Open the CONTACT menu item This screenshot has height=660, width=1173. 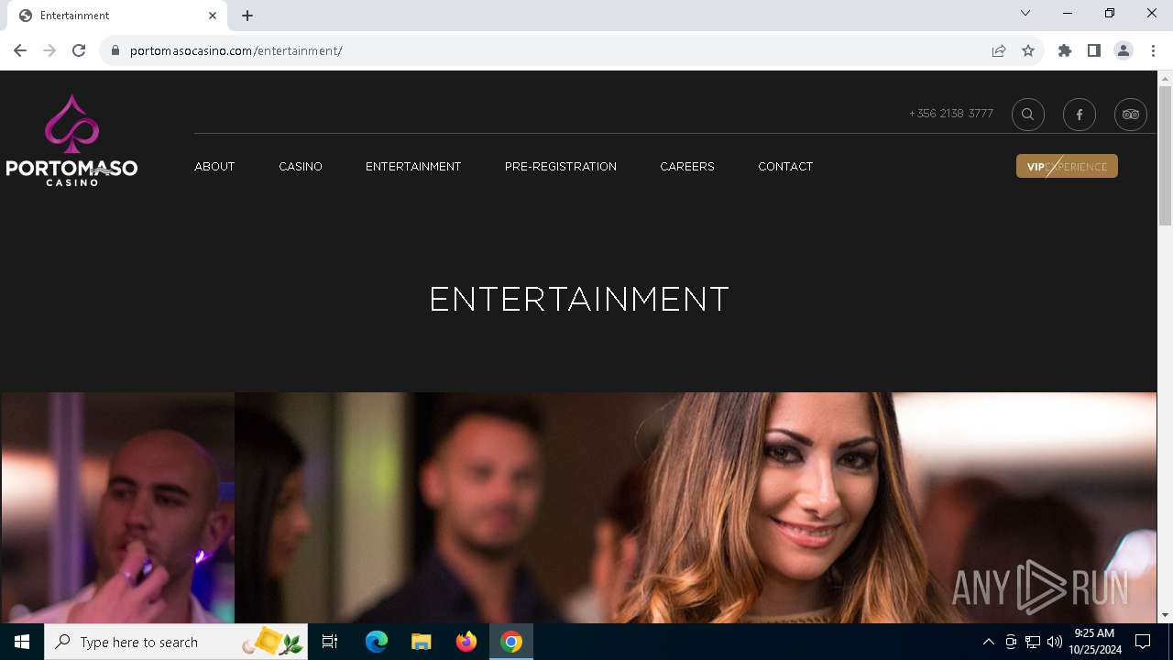pyautogui.click(x=785, y=167)
